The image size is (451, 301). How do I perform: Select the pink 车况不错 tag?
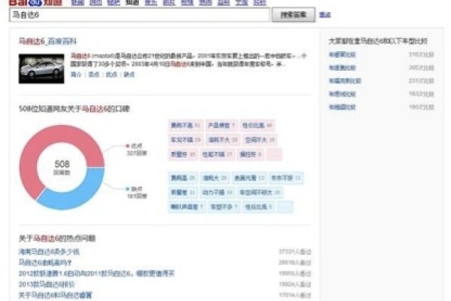pos(186,140)
